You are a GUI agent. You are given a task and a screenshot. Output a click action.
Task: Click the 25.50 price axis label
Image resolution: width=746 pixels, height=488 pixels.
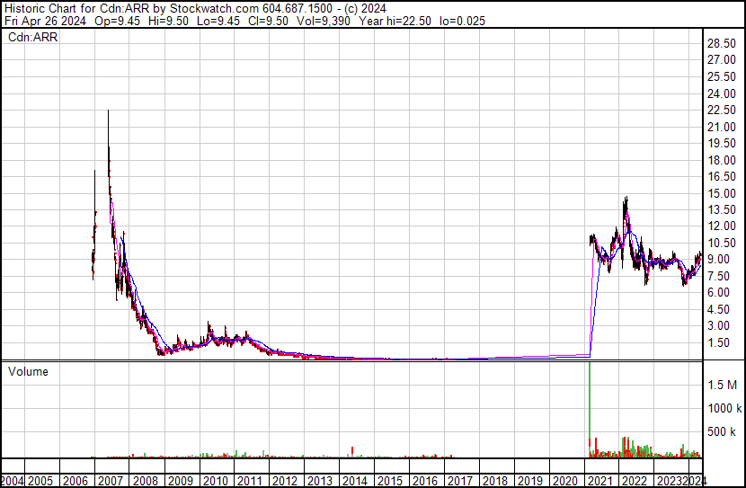click(x=722, y=76)
